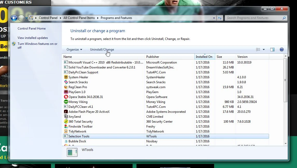Open Turn Windows features on or off
Viewport: 297px width, 168px height.
(37, 46)
